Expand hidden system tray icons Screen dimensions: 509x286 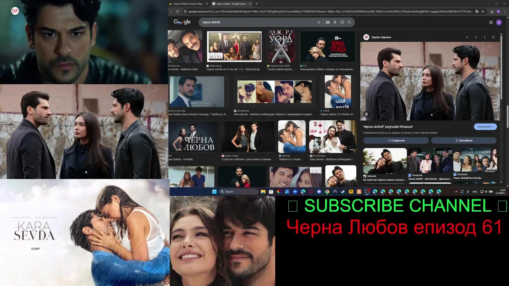click(456, 191)
